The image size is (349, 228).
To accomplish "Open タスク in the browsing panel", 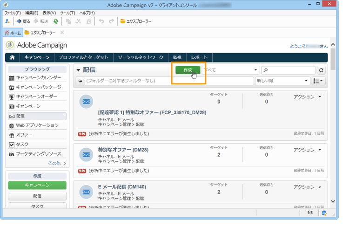I will [37, 145].
